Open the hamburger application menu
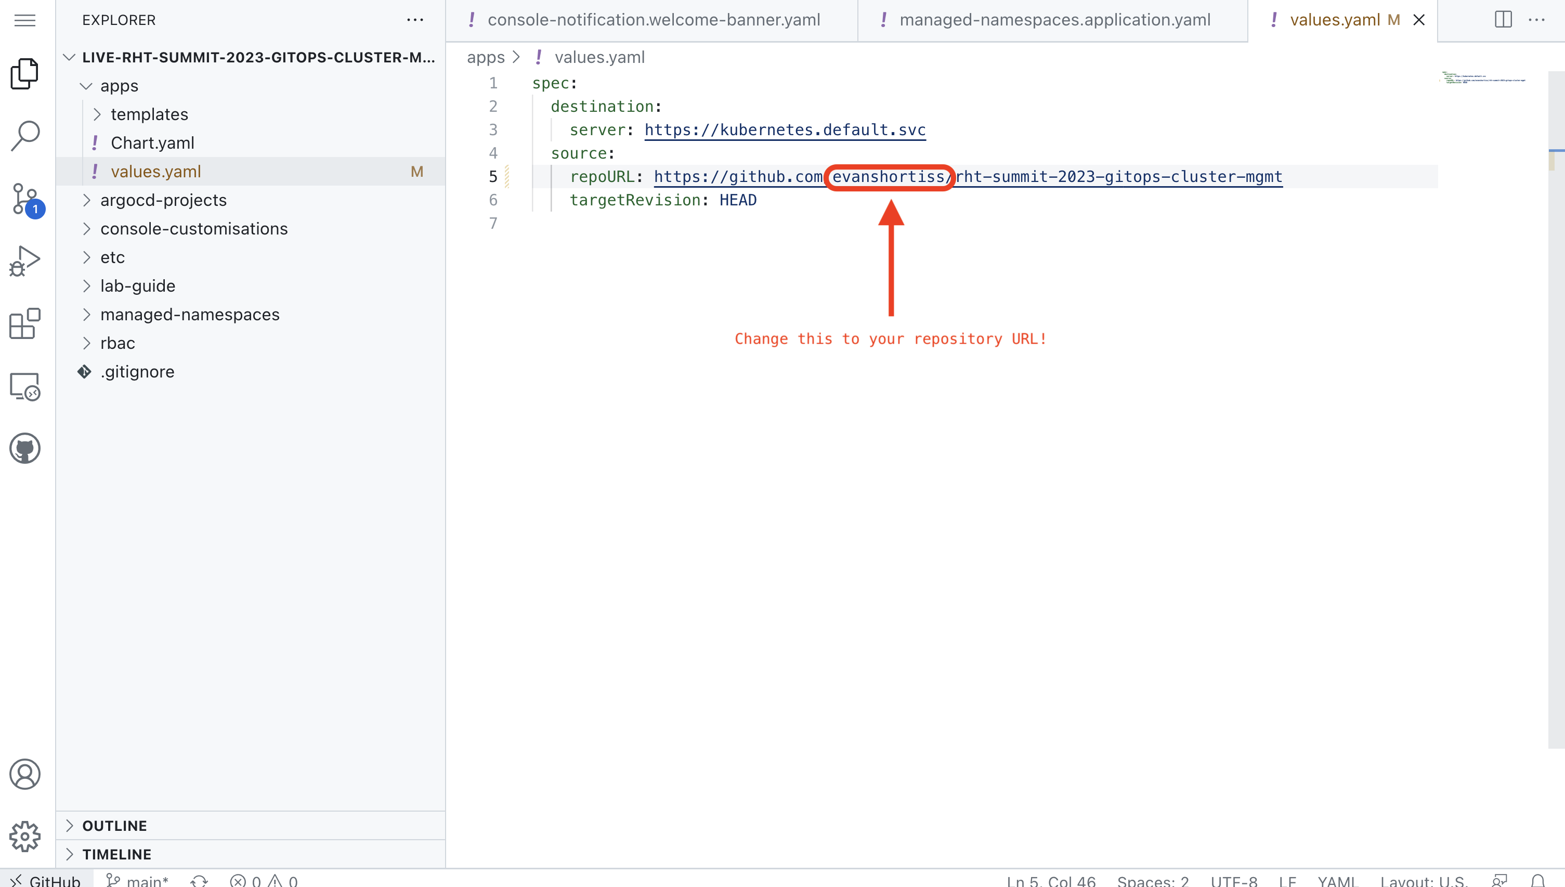 [x=25, y=20]
